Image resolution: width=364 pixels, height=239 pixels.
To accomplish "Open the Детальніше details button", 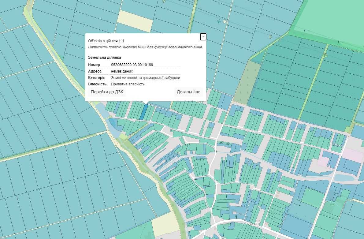I will click(188, 92).
